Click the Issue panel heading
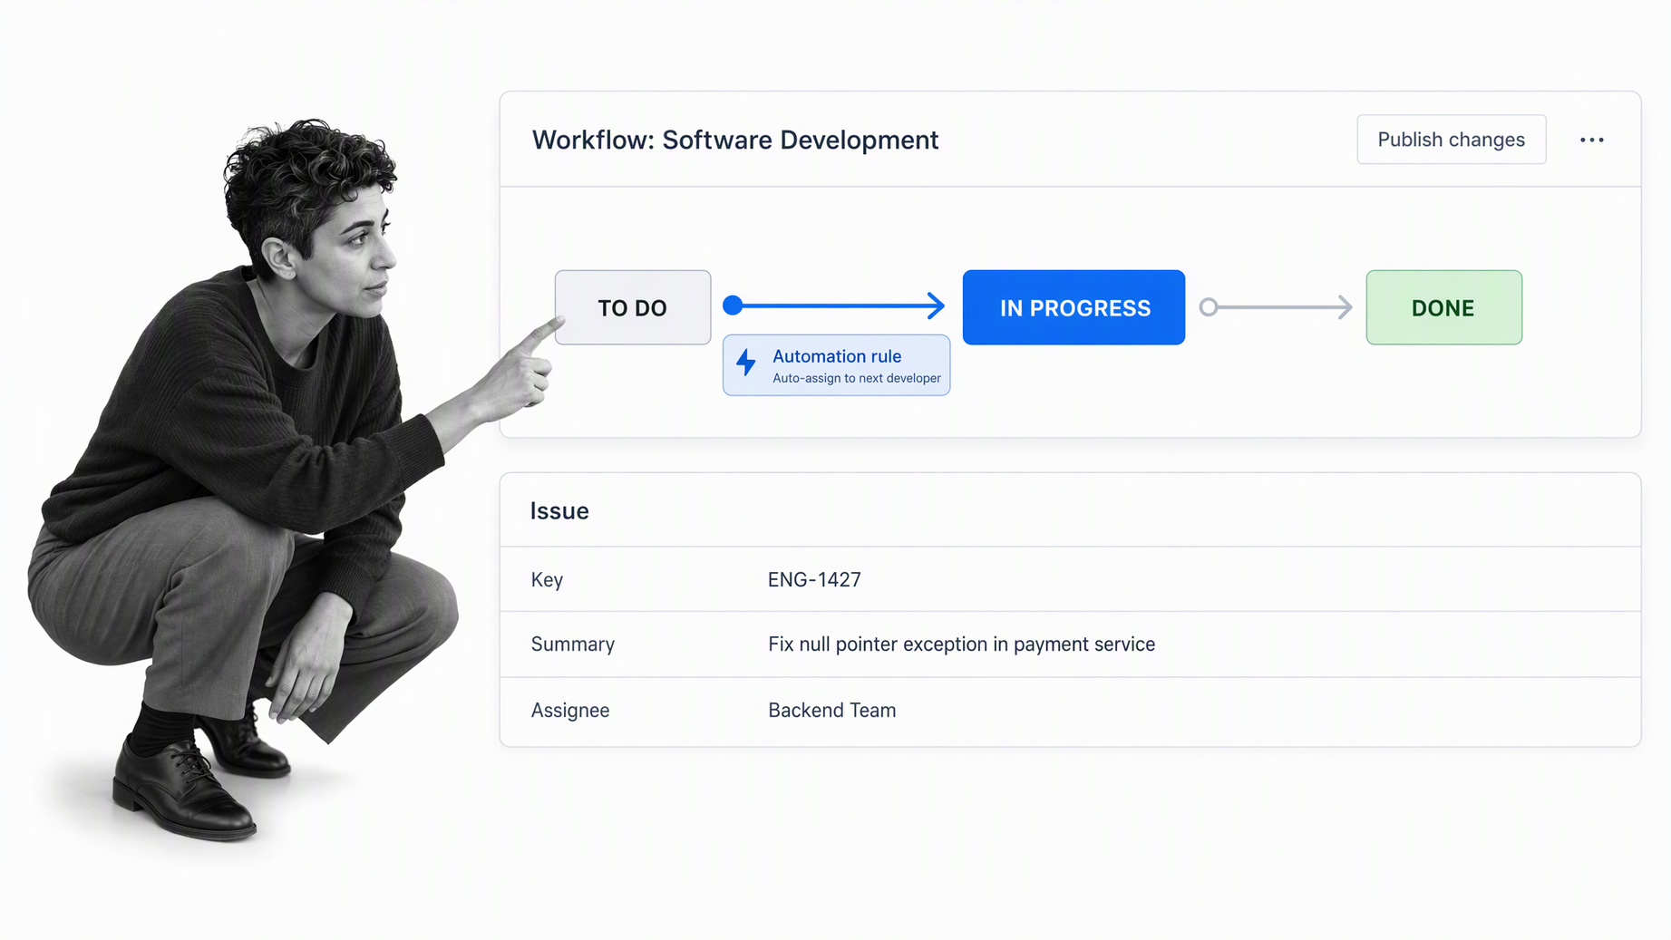The height and width of the screenshot is (940, 1671). tap(559, 510)
